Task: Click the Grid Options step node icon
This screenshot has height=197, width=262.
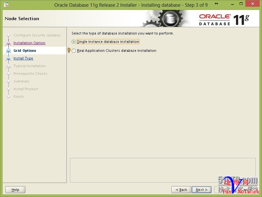Action: (9, 51)
